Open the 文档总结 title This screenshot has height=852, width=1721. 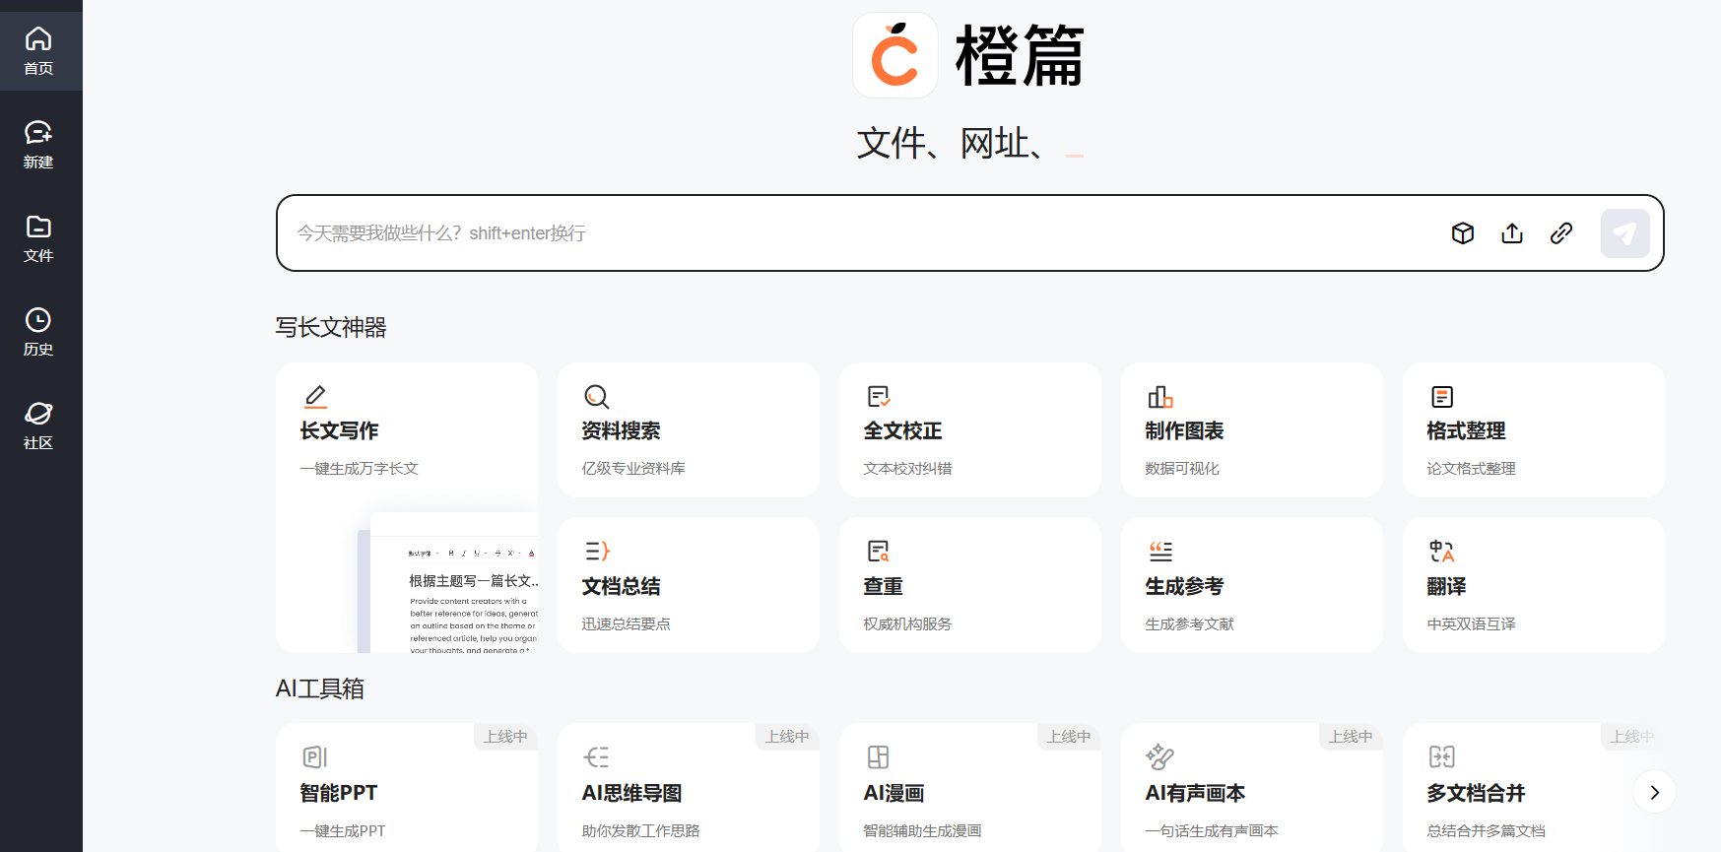621,587
